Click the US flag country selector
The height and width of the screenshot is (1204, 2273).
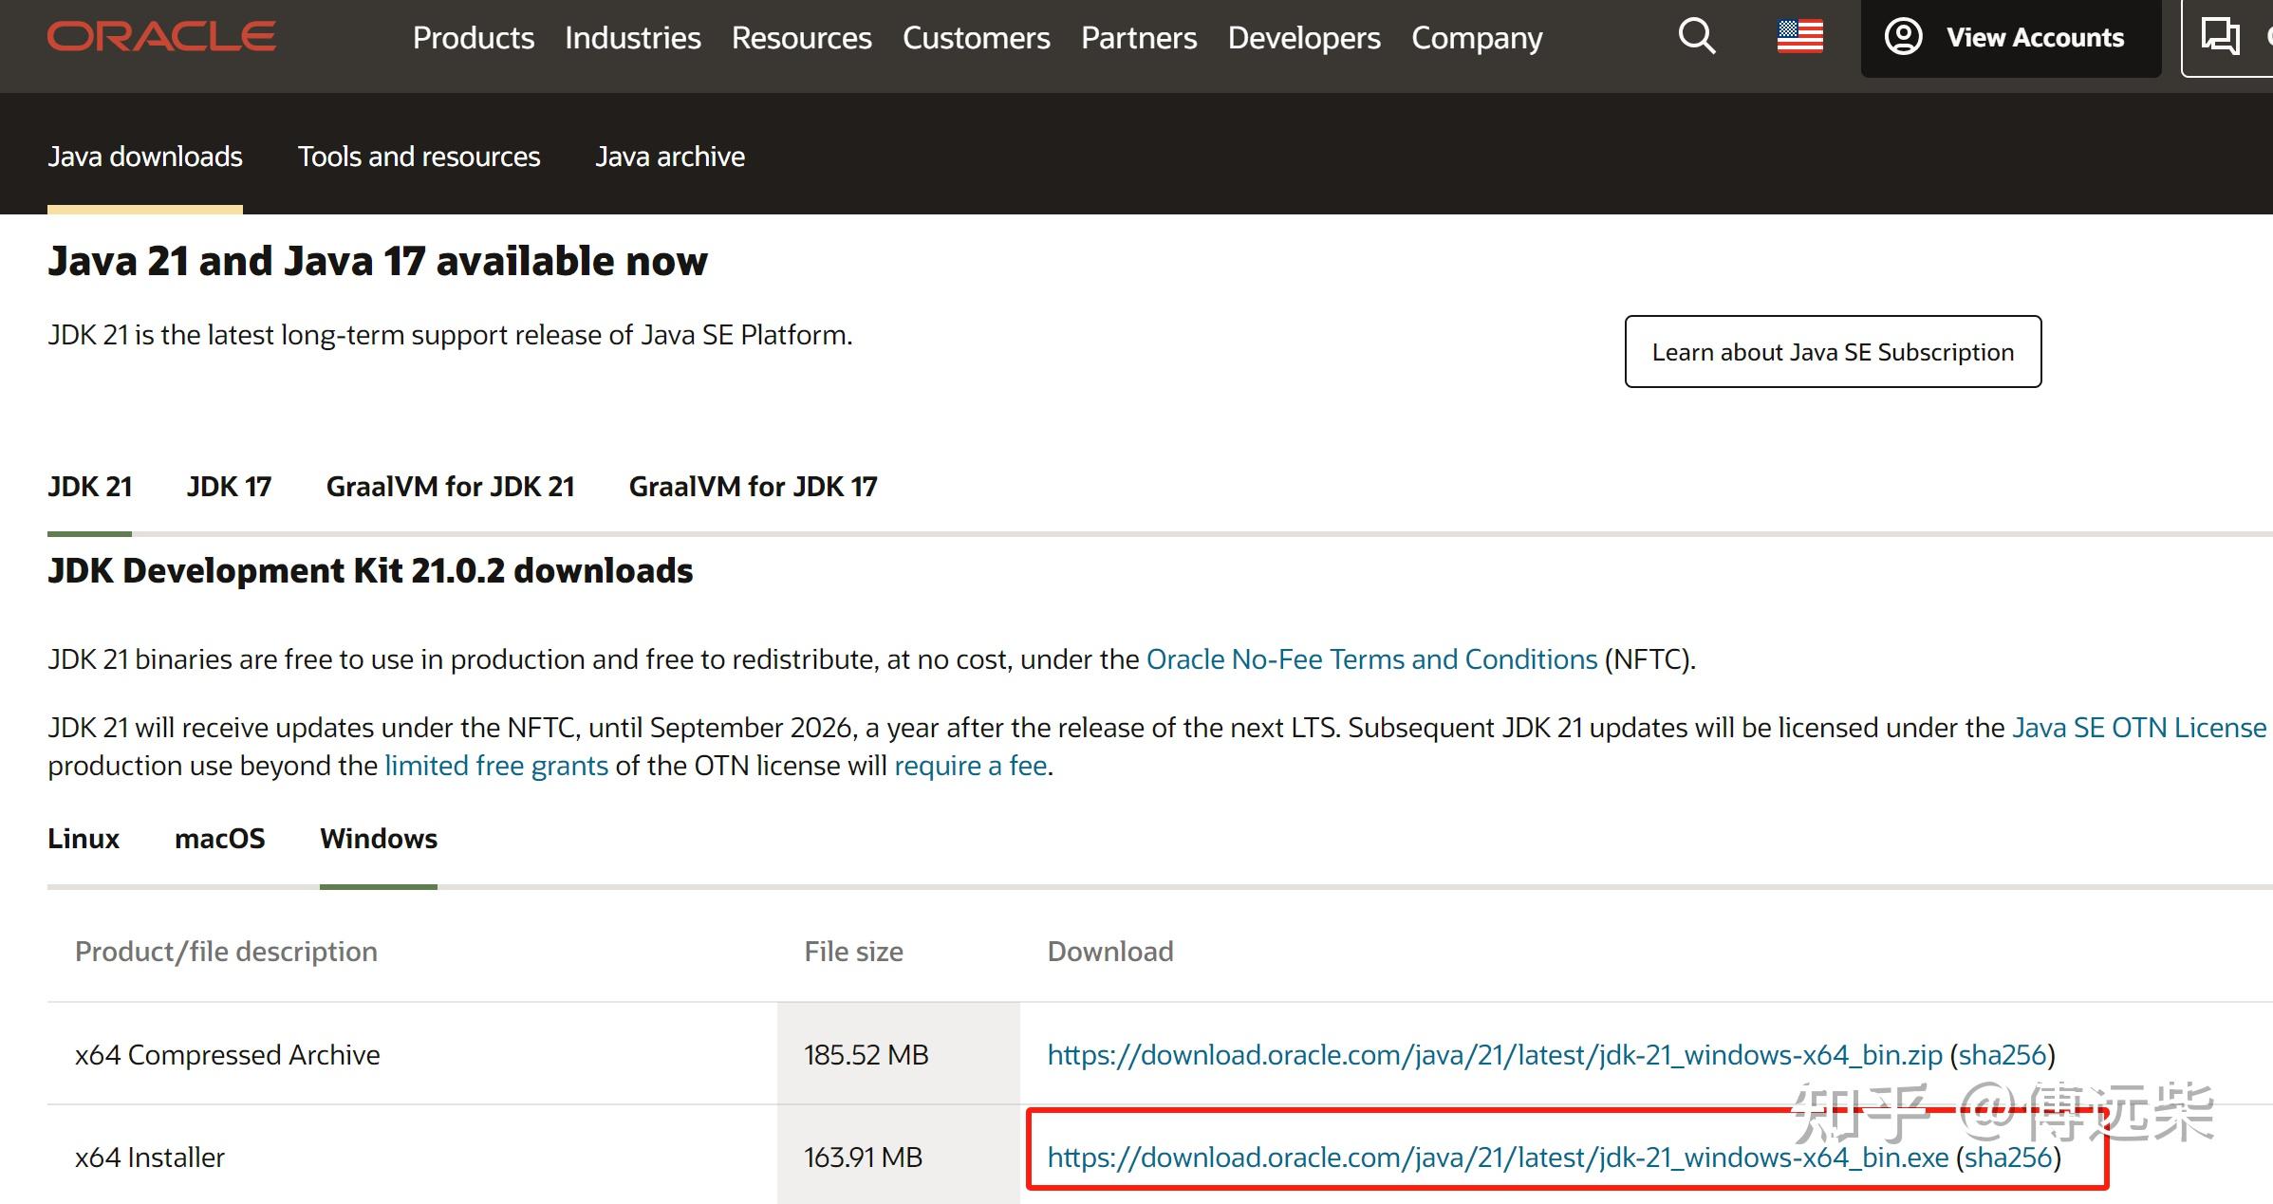[x=1799, y=37]
